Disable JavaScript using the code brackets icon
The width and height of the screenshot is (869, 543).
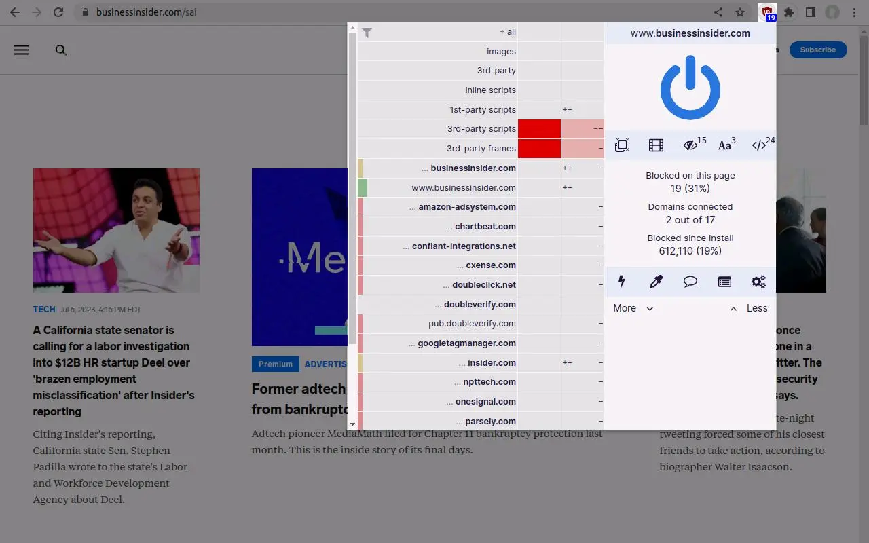[760, 144]
